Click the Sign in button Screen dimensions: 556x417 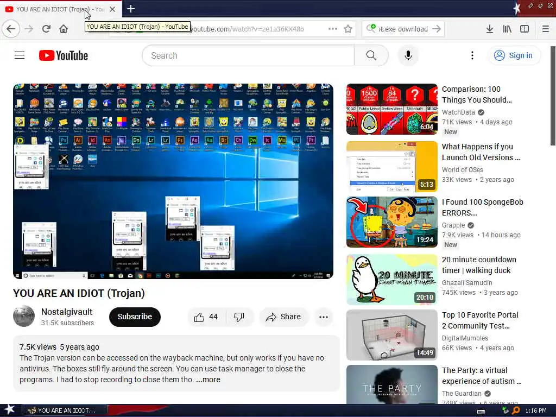tap(515, 55)
